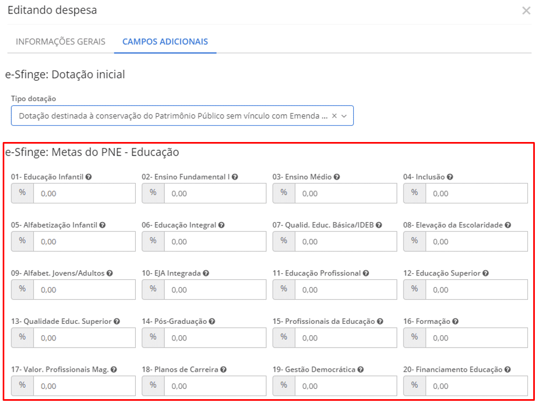Click help icon next to 01- Educação Infantil

tap(88, 177)
